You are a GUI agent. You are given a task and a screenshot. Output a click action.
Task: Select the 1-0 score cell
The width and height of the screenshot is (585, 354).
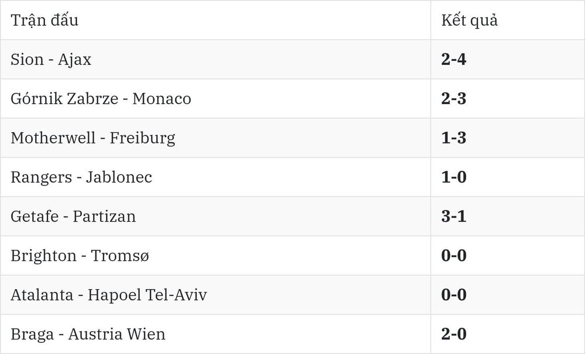coord(507,177)
